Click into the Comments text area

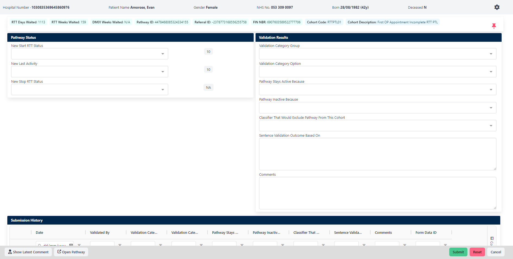coord(377,193)
